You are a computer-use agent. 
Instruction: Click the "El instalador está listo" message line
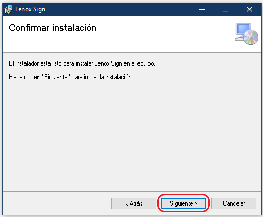[82, 63]
